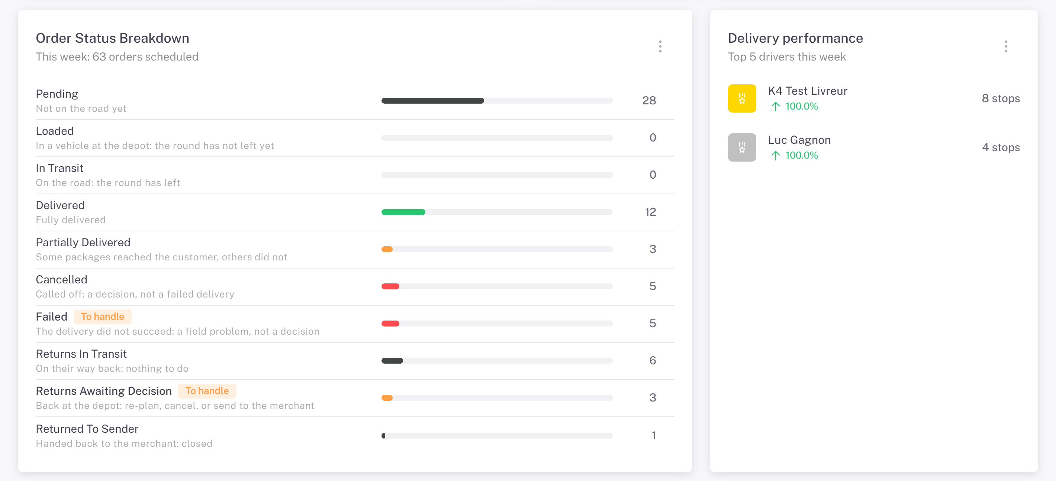Select the In Transit empty progress bar

coord(496,175)
